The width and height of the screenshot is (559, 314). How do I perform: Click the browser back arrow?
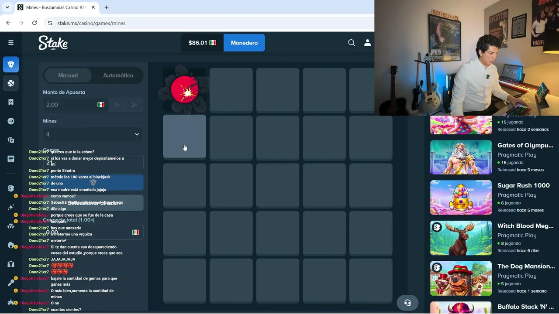[x=8, y=23]
